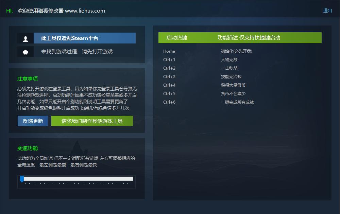Click the Ctrl+6 hotkey label
The image size is (340, 214).
169,102
